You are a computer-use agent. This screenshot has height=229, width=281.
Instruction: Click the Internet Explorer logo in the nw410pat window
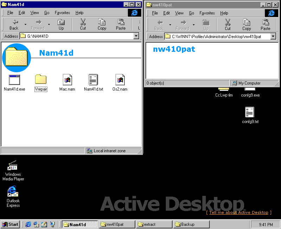point(272,13)
